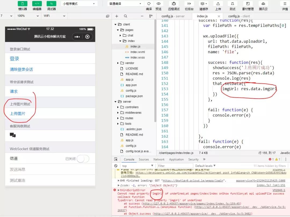The image size is (290, 217).
Task: Open the Default levels dropdown
Action: 205,166
